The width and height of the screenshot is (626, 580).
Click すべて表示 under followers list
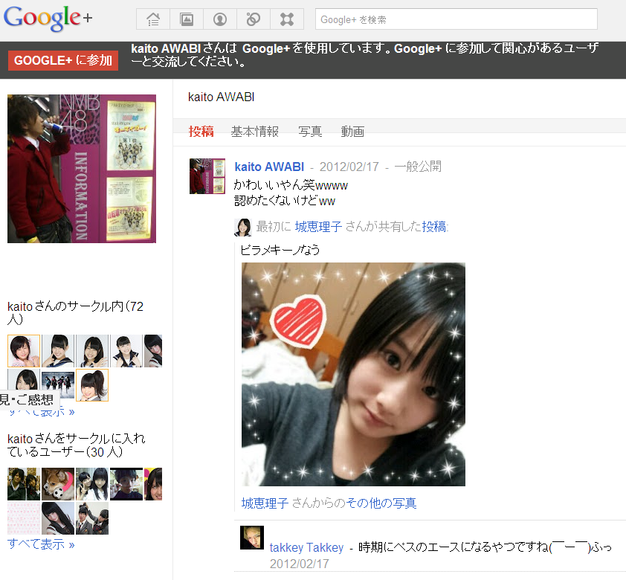pos(41,544)
